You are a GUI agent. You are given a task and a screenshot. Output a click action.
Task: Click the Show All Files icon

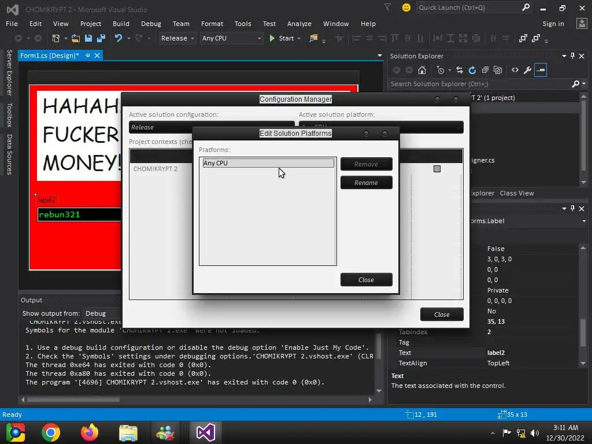pos(498,70)
